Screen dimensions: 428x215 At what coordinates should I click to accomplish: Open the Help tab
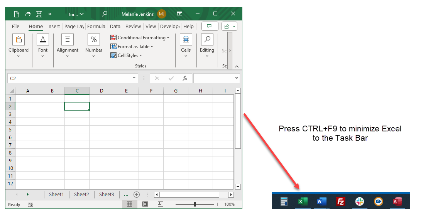pos(188,27)
